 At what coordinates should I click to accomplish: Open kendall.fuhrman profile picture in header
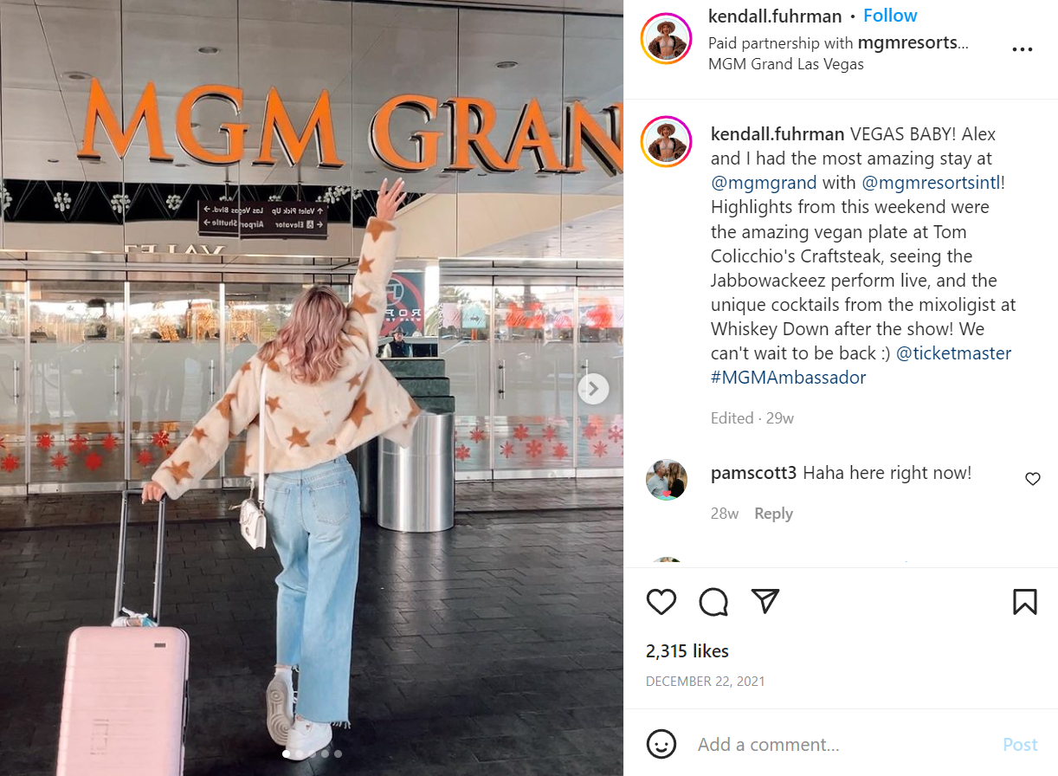666,39
